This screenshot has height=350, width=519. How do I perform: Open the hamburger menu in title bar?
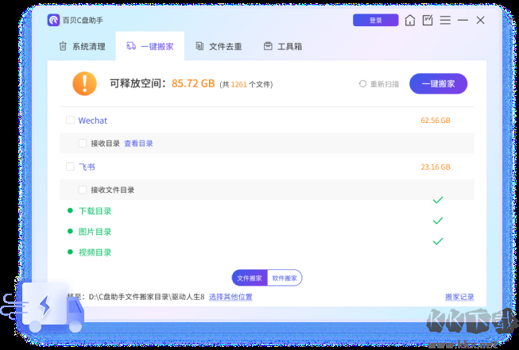click(447, 20)
